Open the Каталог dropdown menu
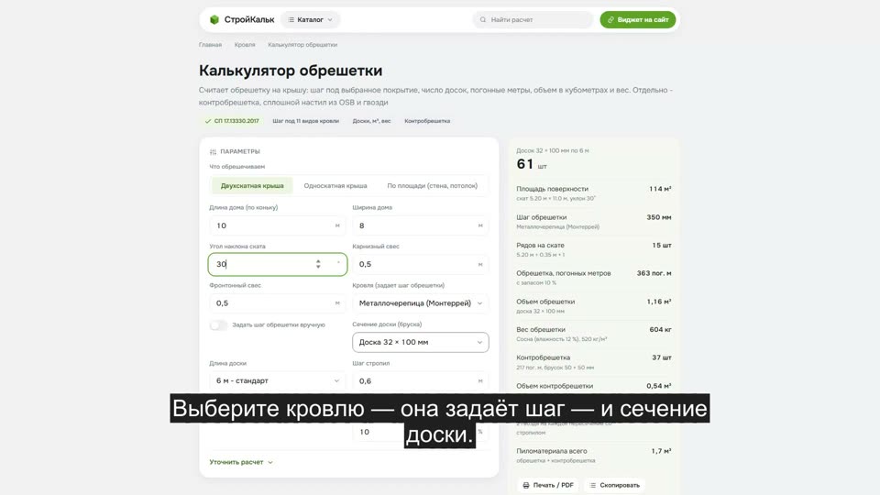 click(310, 19)
